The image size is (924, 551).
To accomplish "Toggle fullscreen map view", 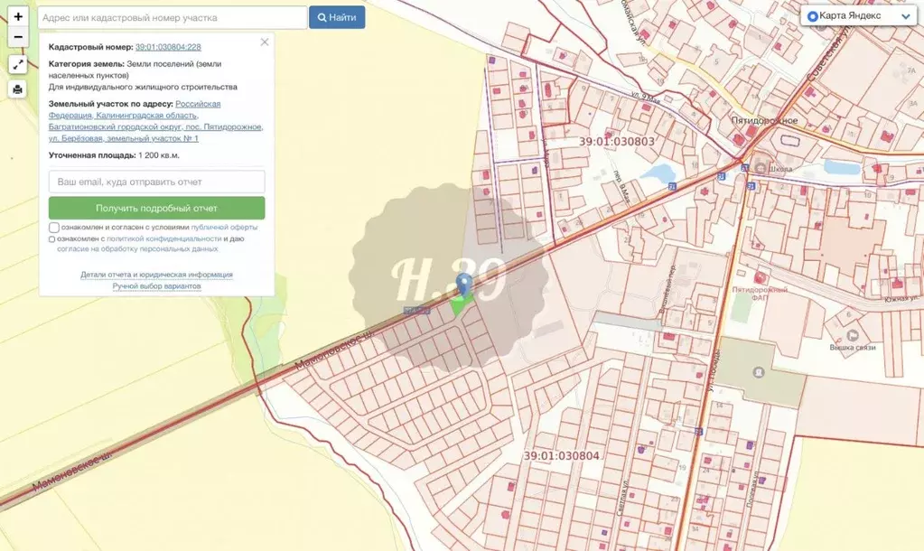I will pyautogui.click(x=18, y=64).
